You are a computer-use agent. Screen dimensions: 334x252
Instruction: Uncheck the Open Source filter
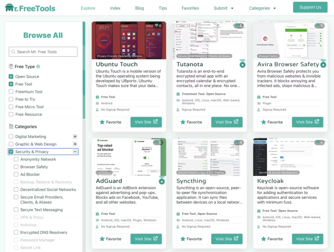(11, 76)
